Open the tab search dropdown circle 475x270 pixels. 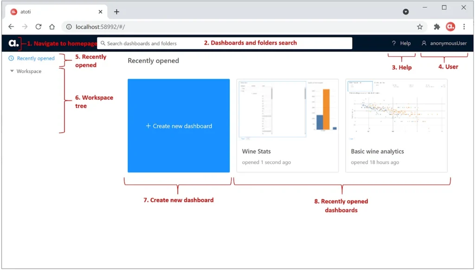(x=405, y=12)
